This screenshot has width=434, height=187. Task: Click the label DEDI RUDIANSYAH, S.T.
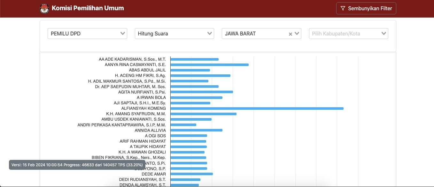(x=143, y=179)
